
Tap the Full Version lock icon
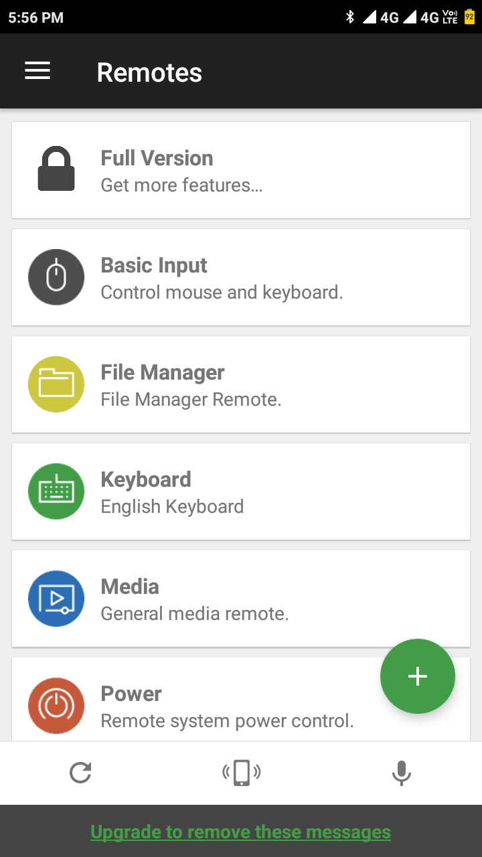coord(56,169)
